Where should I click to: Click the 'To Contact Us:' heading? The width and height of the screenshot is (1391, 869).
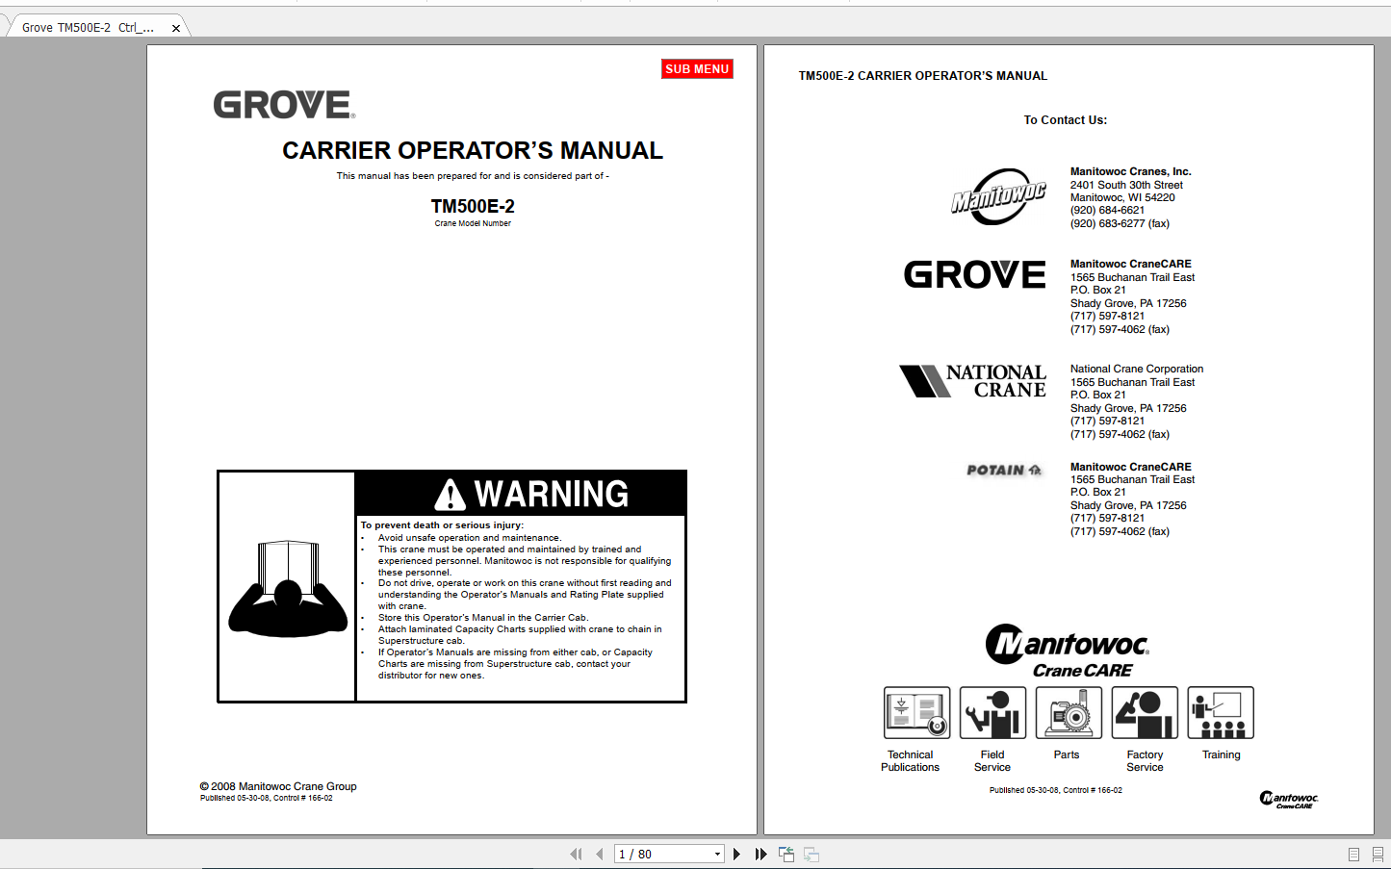coord(1066,120)
